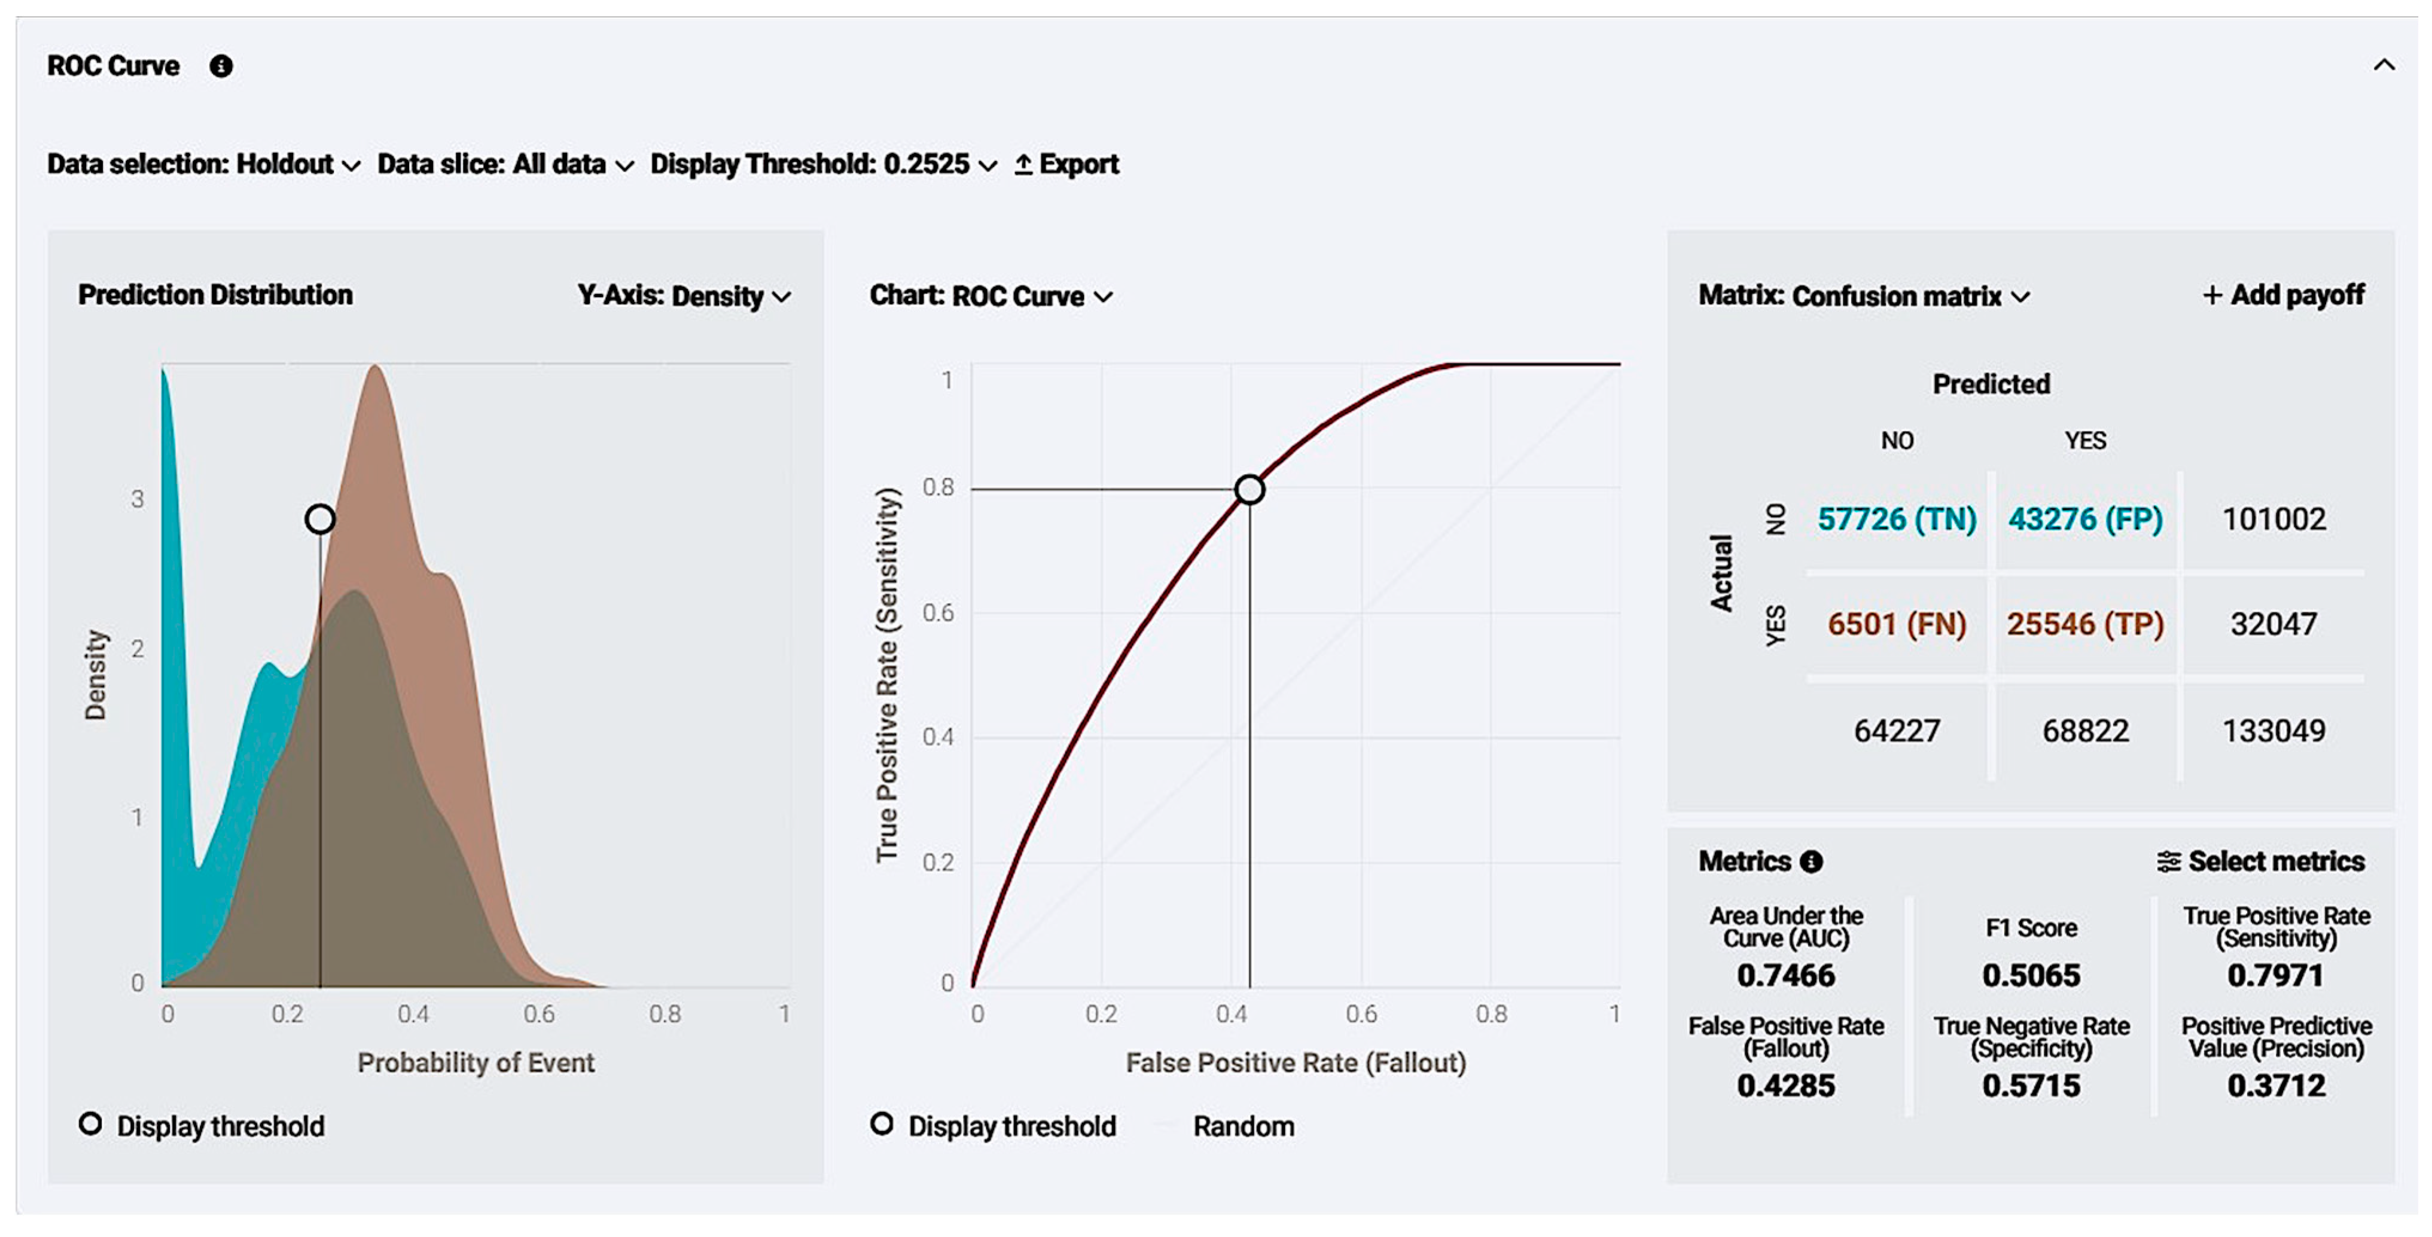Click the info icon next to Metrics
The width and height of the screenshot is (2432, 1237).
pyautogui.click(x=1811, y=862)
